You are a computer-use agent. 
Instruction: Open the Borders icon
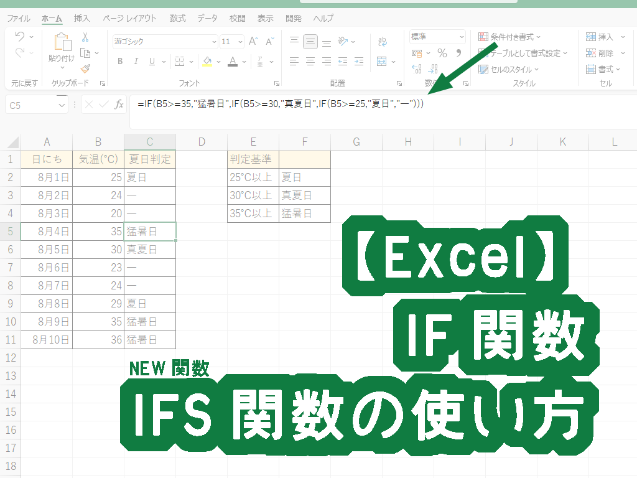pos(179,62)
